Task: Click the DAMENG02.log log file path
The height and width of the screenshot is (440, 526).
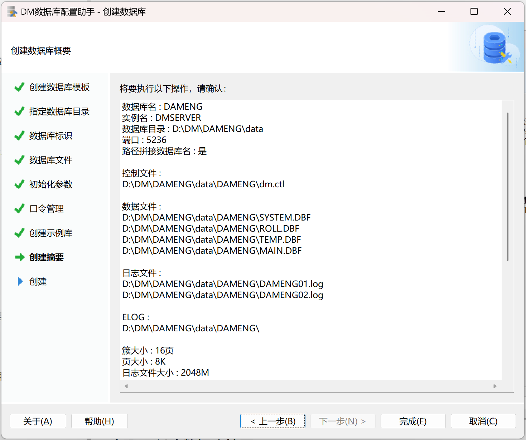Action: click(x=223, y=295)
